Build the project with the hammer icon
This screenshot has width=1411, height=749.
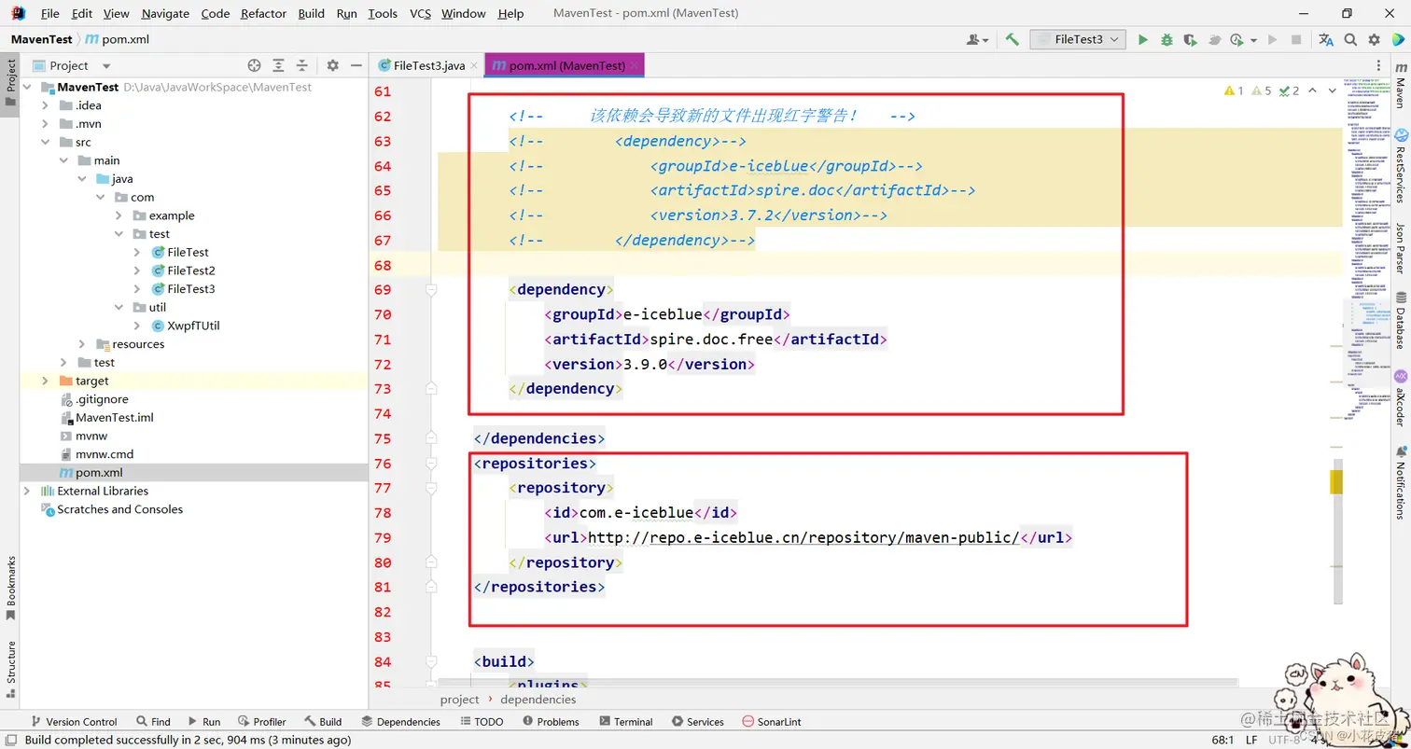click(x=1012, y=39)
